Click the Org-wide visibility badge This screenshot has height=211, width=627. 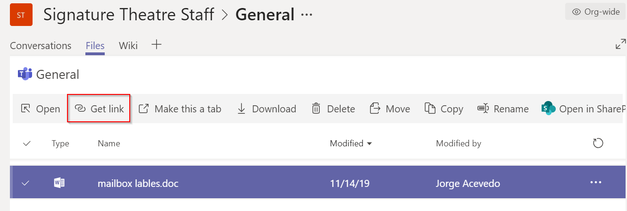(x=595, y=12)
